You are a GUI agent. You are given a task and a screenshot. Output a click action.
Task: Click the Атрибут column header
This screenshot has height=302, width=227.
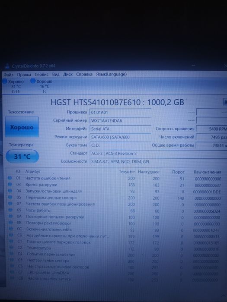tap(33, 171)
